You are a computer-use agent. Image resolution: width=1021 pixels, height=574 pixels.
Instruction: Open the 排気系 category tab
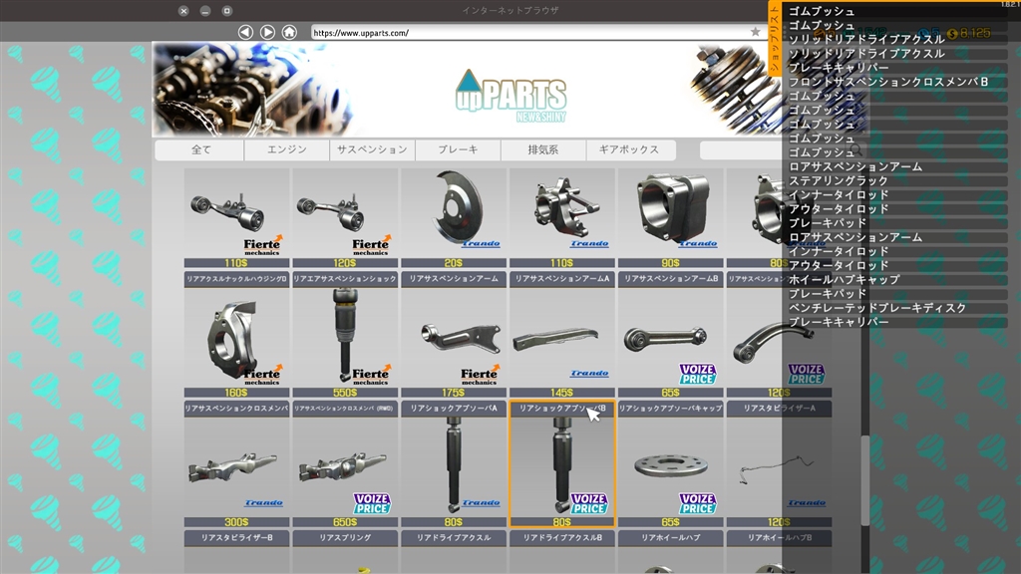(543, 149)
